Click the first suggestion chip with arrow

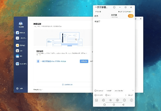pos(99,91)
